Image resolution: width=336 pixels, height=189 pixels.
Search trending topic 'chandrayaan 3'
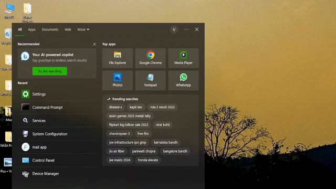click(119, 133)
